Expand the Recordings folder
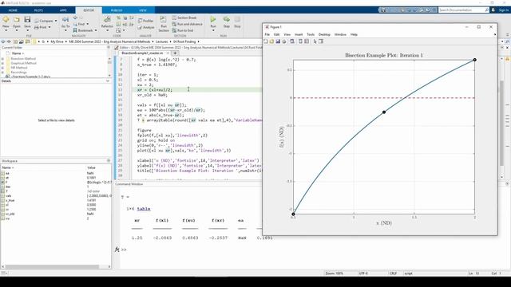Viewport: 511px width, 287px height. (3, 73)
